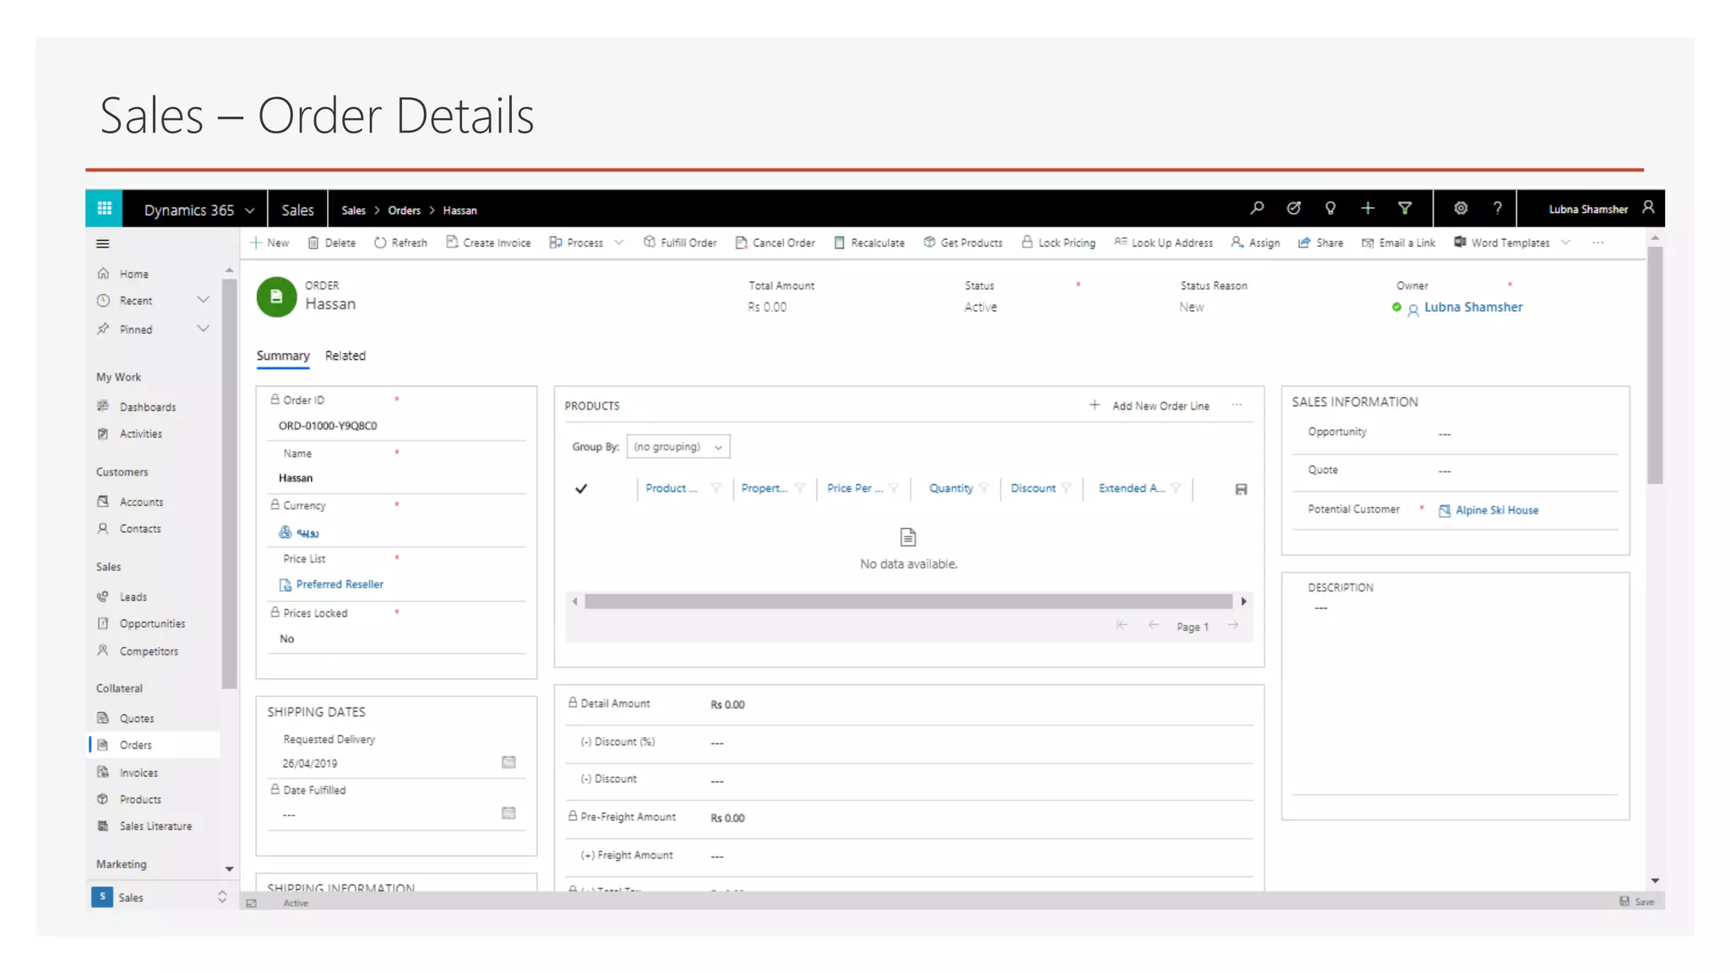Click Cancel Order command
The image size is (1730, 973).
point(775,242)
